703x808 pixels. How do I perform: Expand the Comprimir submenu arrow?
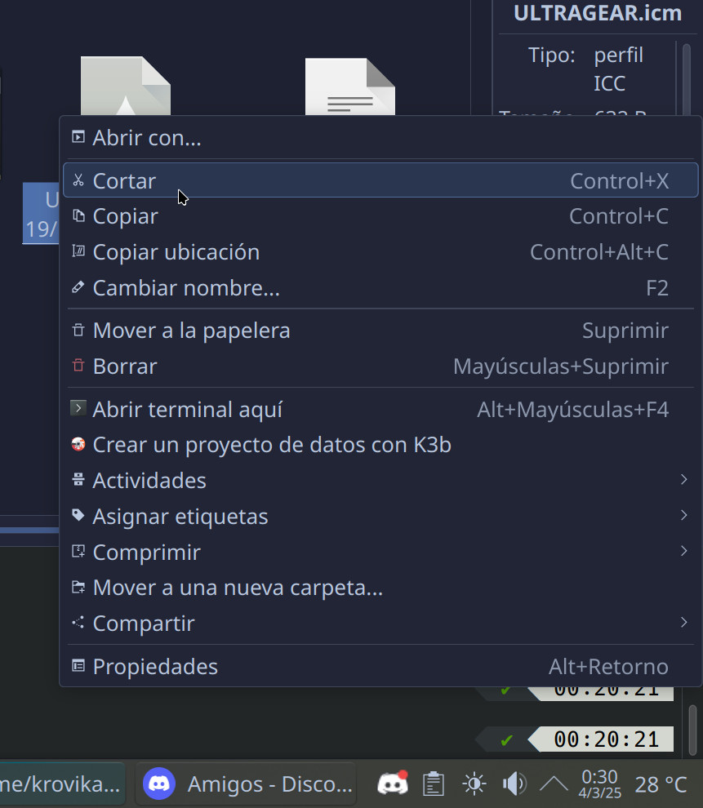click(x=684, y=552)
